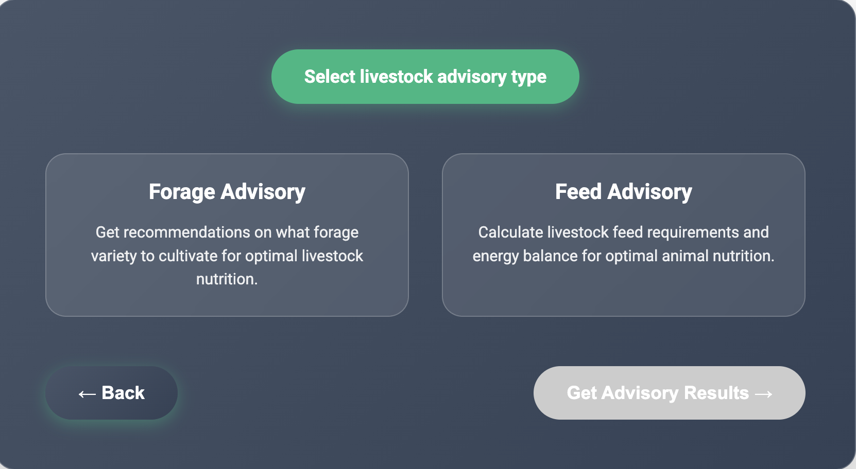Click 'energy balance for optimal animal nutrition.' line

click(623, 256)
